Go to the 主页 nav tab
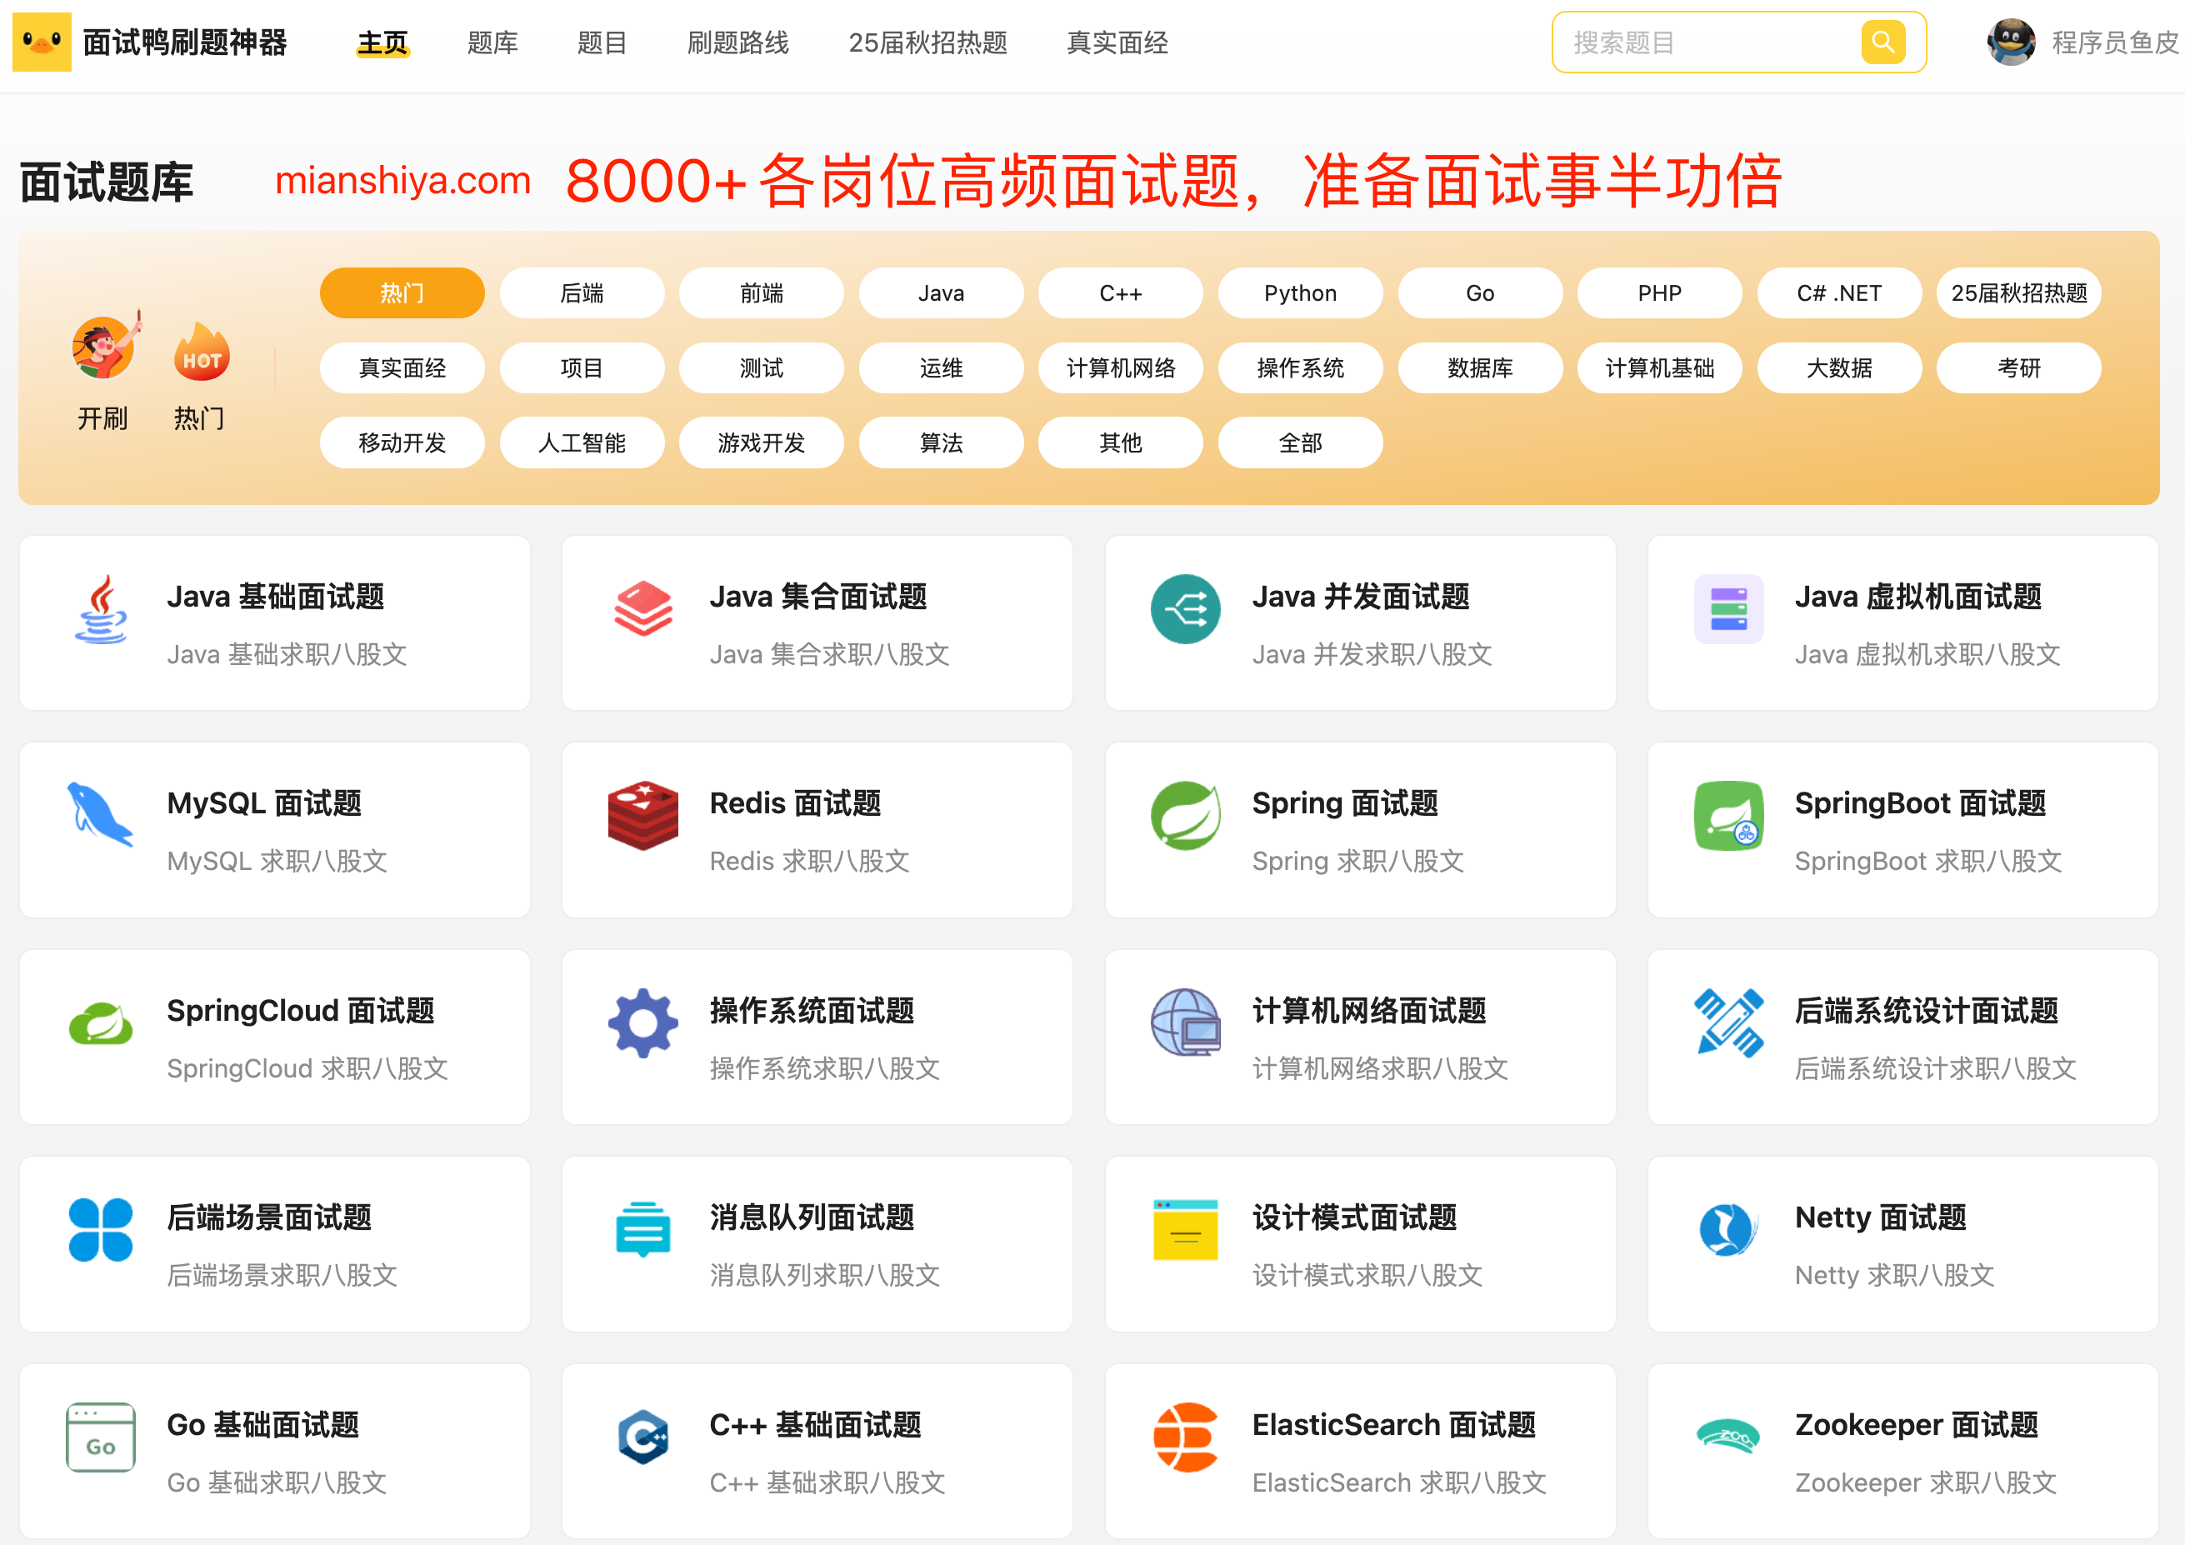2185x1545 pixels. (x=382, y=42)
